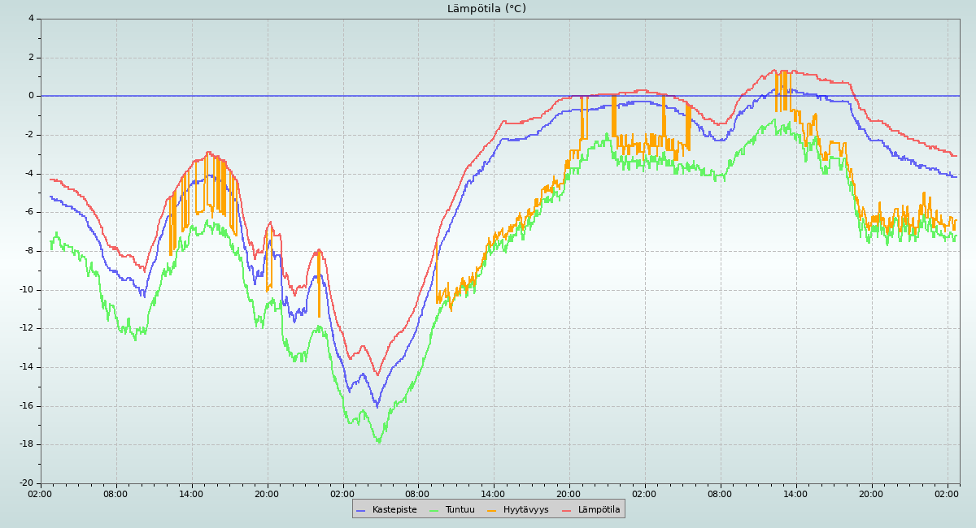Select the y-axis label 0
This screenshot has height=528, width=976.
[31, 96]
